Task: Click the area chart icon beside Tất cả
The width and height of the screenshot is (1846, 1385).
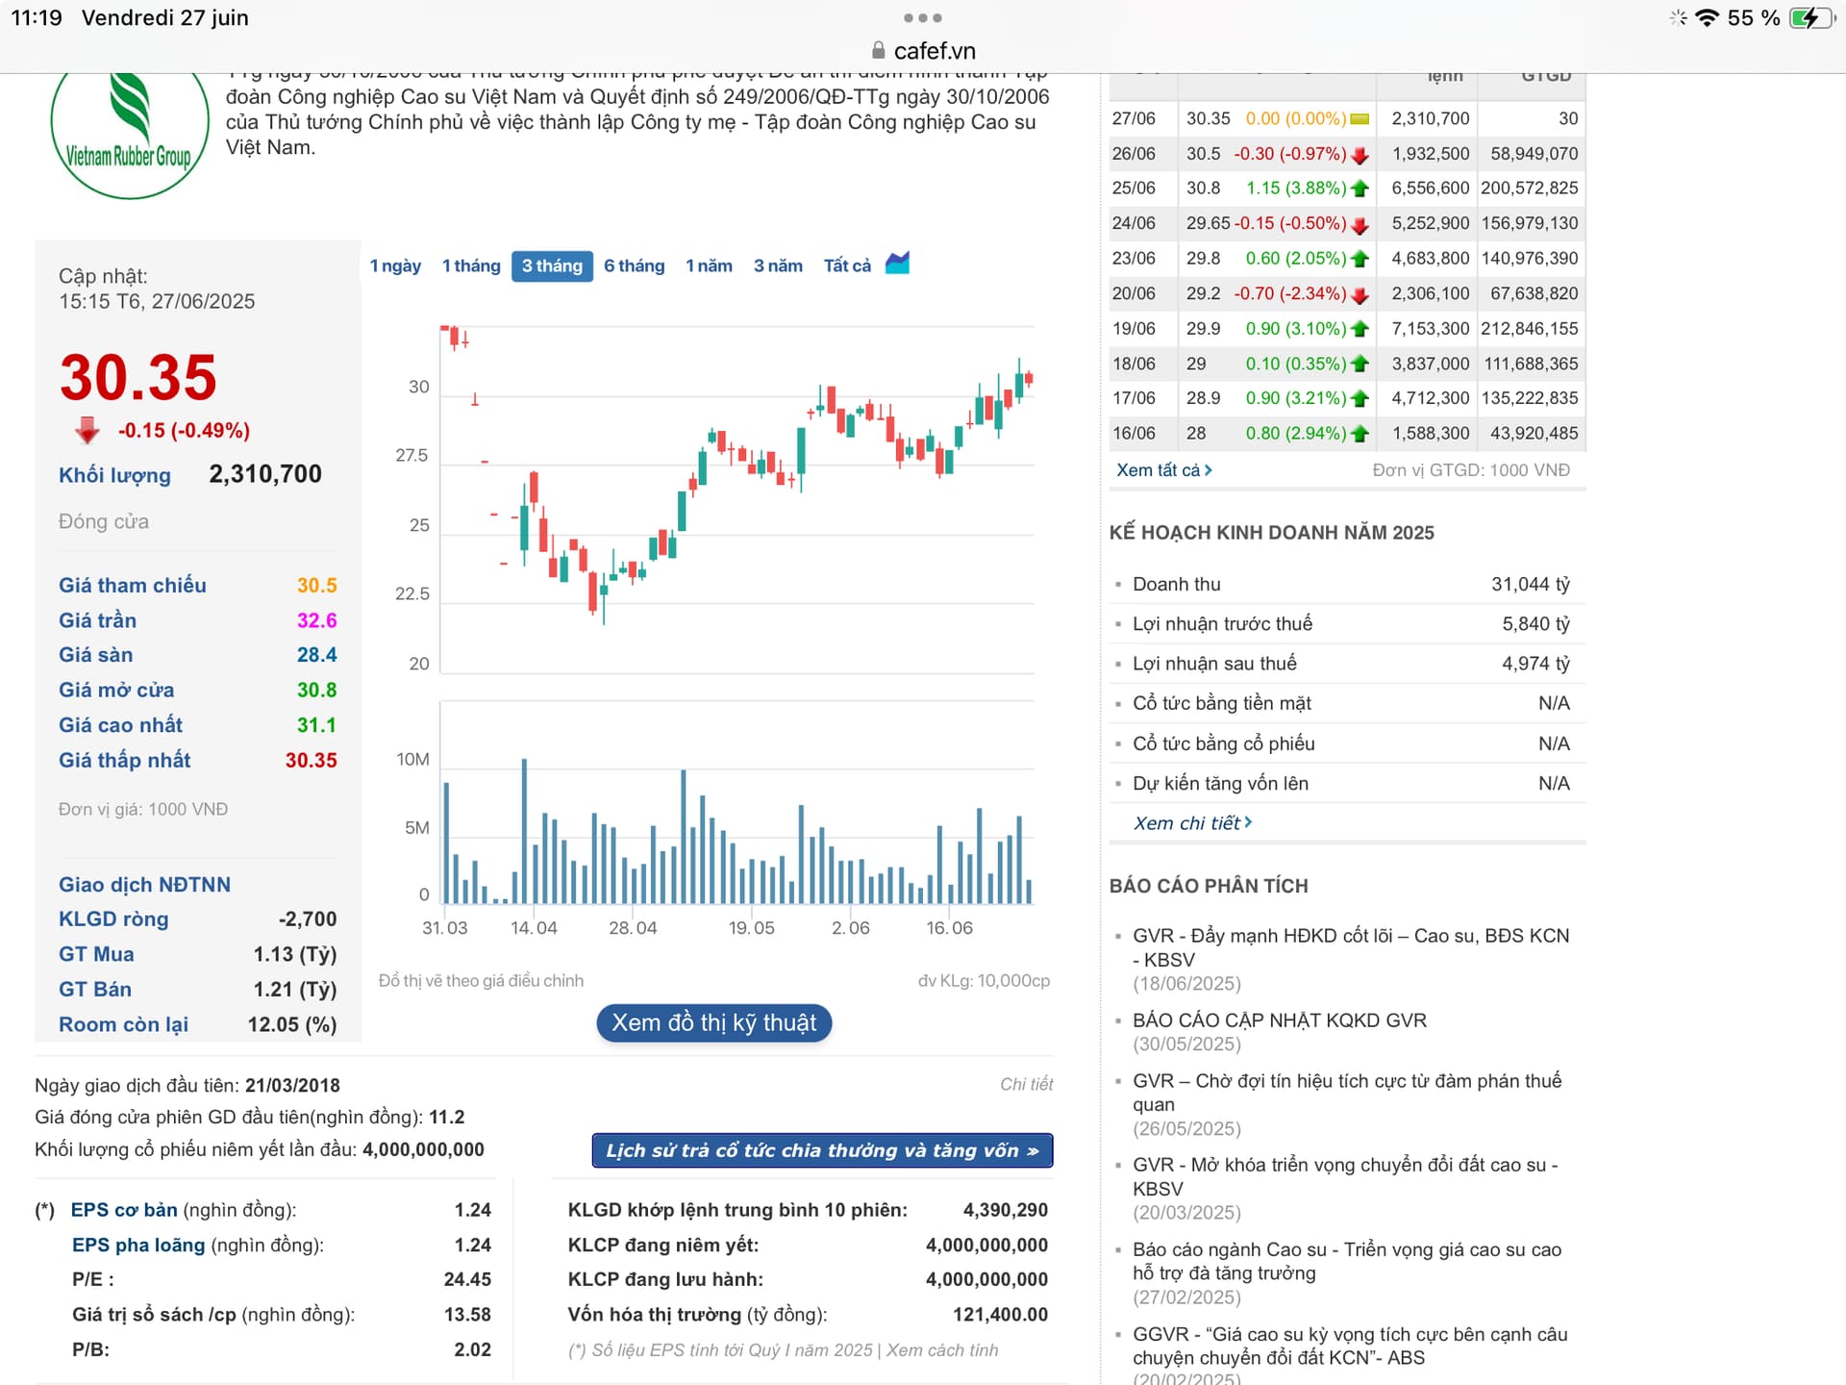Action: click(897, 264)
